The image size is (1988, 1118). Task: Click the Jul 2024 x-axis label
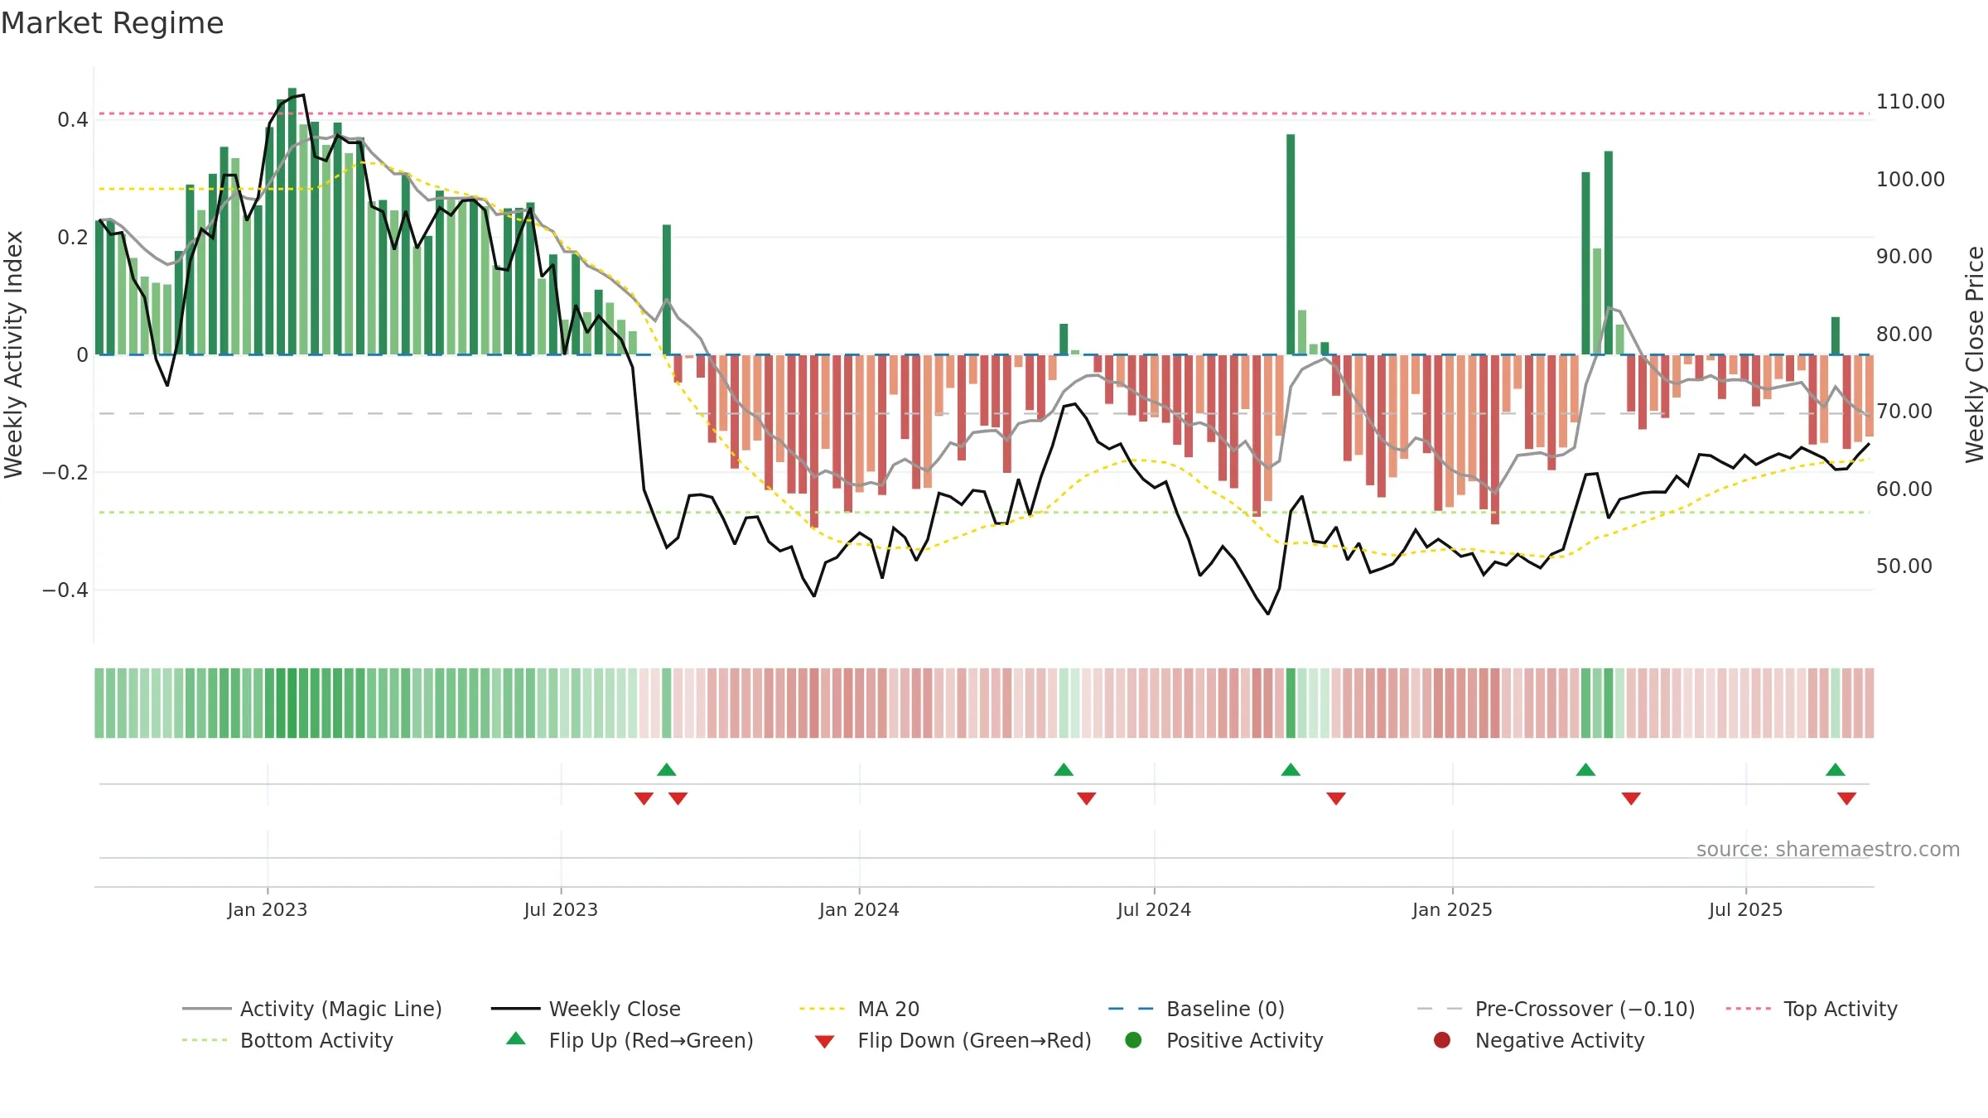click(x=1154, y=909)
